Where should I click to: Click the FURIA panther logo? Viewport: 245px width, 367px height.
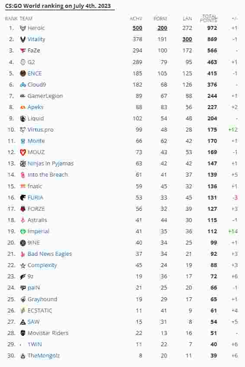pyautogui.click(x=23, y=197)
